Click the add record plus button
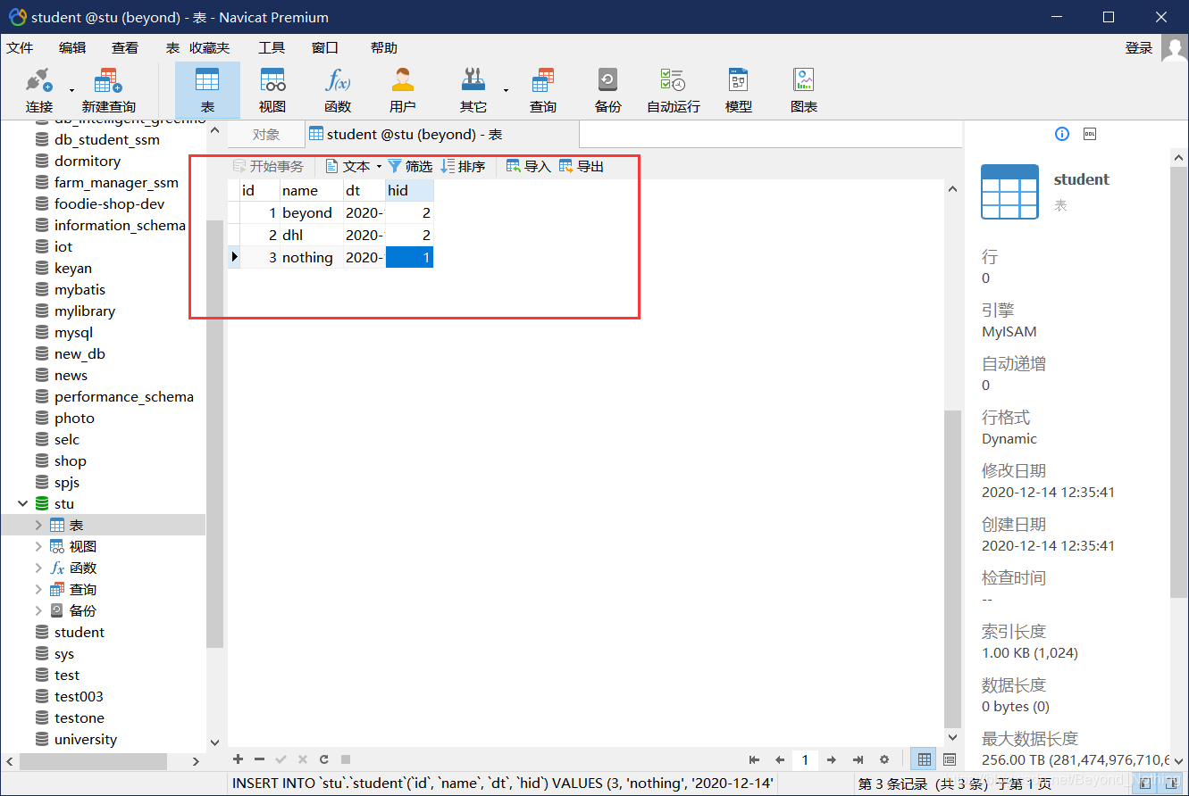The width and height of the screenshot is (1189, 796). pyautogui.click(x=237, y=759)
